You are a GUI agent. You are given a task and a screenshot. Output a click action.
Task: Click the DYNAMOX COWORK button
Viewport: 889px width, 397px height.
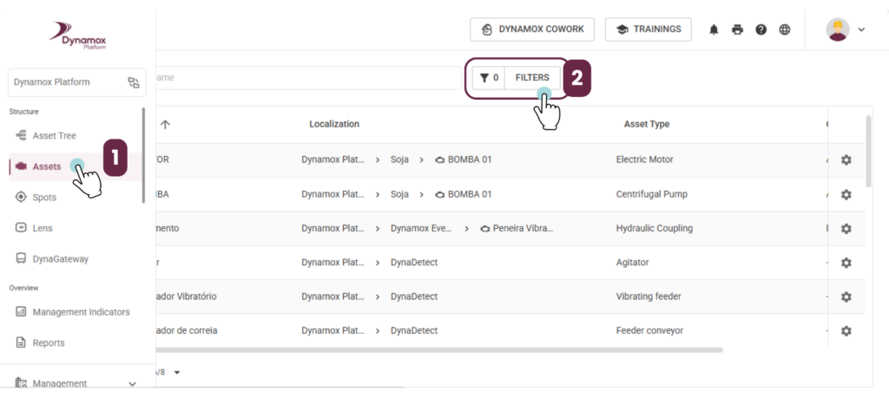click(532, 29)
